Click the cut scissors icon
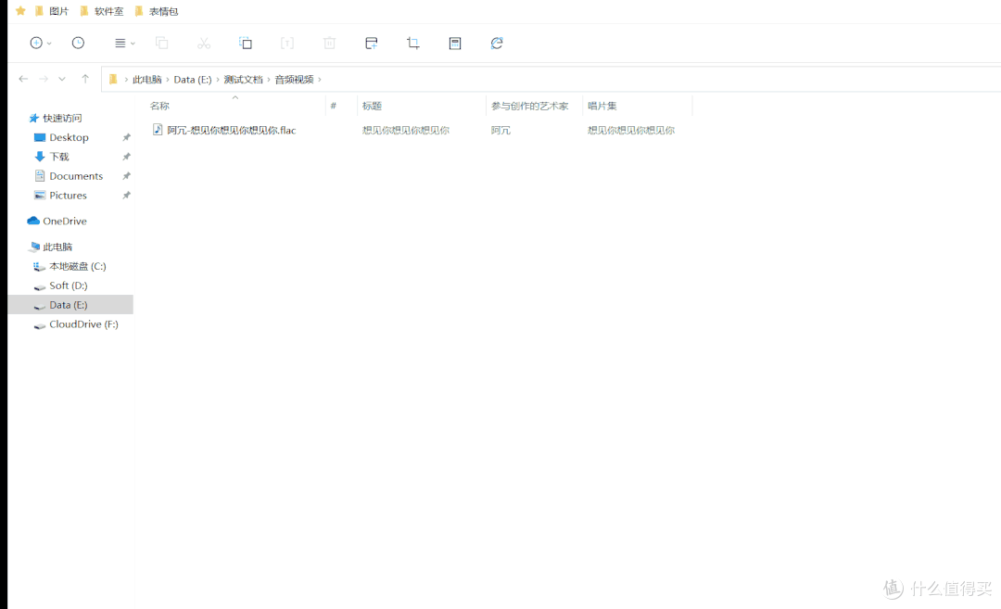The image size is (1001, 609). coord(204,43)
